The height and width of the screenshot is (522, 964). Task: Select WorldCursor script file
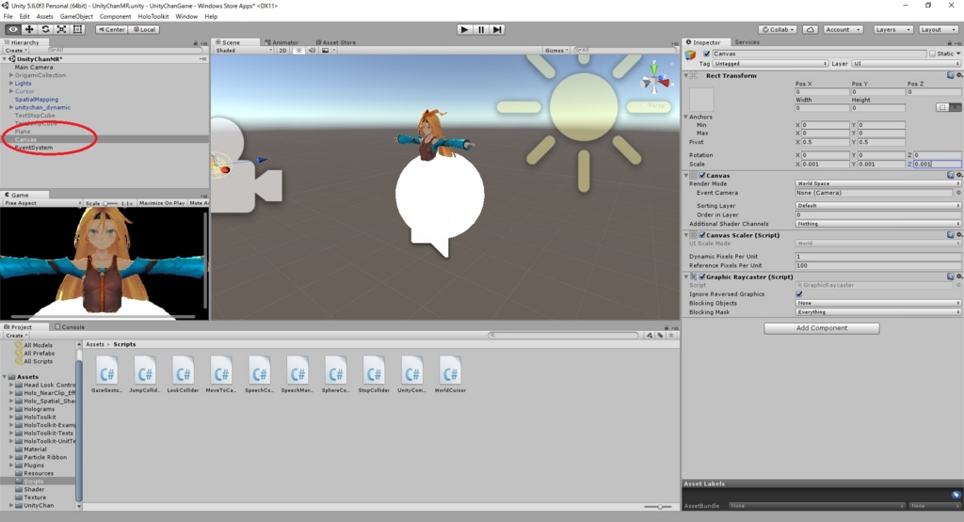(x=450, y=374)
